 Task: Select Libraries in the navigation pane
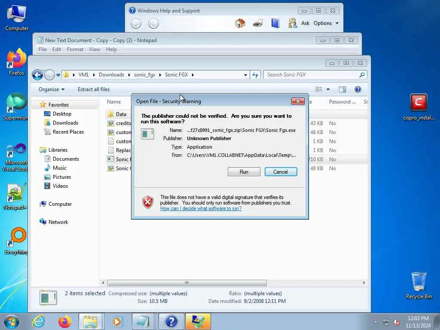(58, 150)
